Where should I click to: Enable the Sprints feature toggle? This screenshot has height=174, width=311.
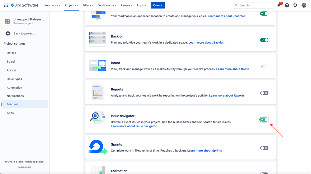point(264,148)
